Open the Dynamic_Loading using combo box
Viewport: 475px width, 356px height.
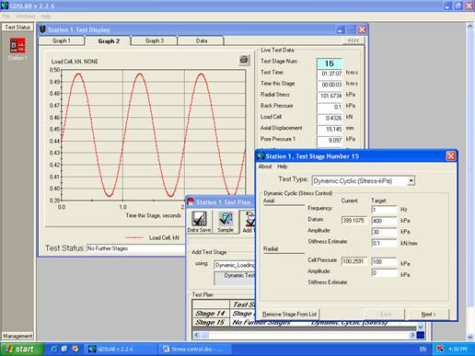tap(235, 265)
